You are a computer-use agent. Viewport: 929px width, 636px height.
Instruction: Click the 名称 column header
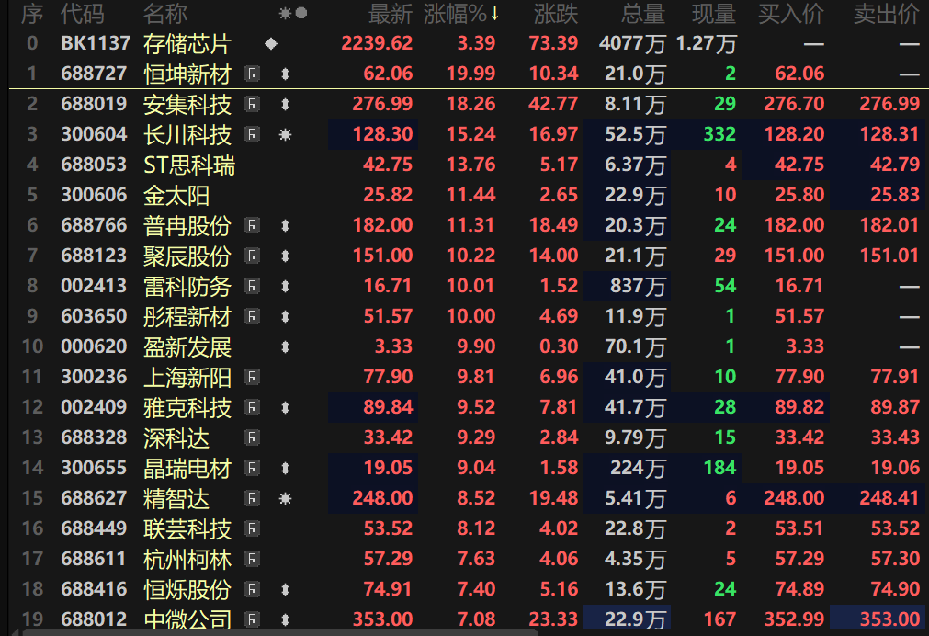(165, 14)
